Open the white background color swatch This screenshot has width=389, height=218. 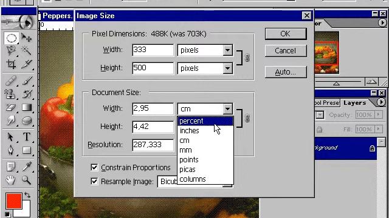coord(26,212)
